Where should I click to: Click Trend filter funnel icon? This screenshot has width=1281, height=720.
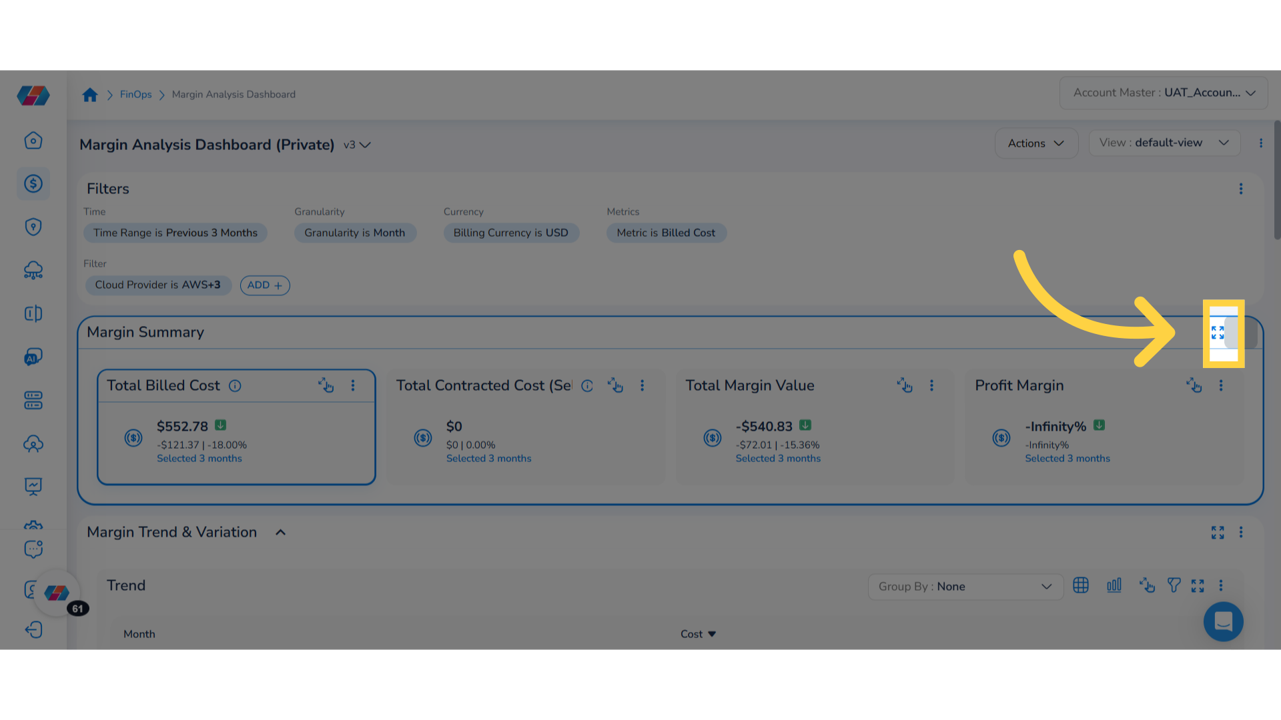click(1174, 585)
